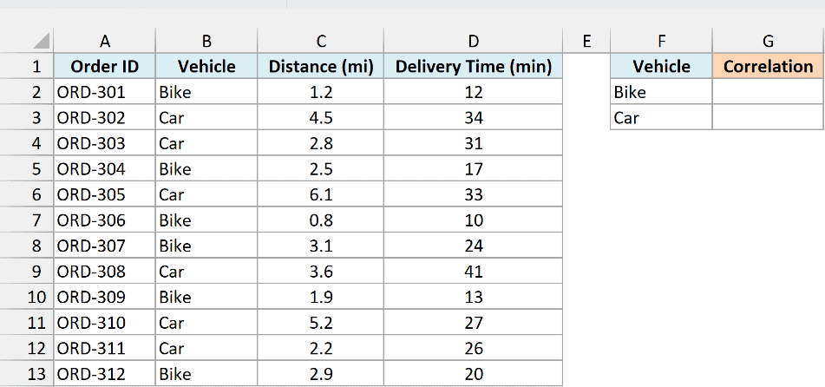
Task: Click delivery time value 17
Action: 474,169
